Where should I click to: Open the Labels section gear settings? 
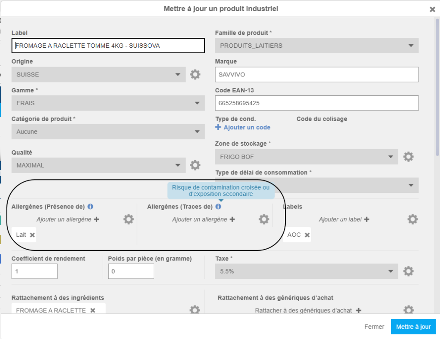coord(412,219)
